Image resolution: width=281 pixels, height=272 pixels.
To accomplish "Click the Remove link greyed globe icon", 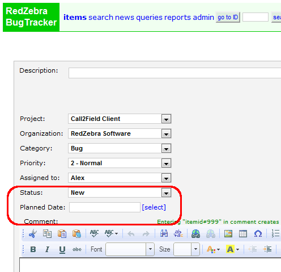I will pyautogui.click(x=211, y=233).
